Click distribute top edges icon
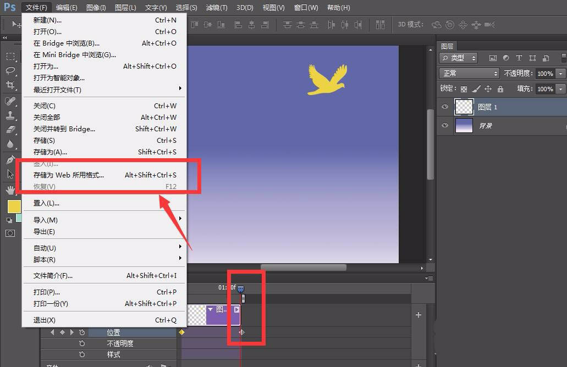 click(x=287, y=25)
